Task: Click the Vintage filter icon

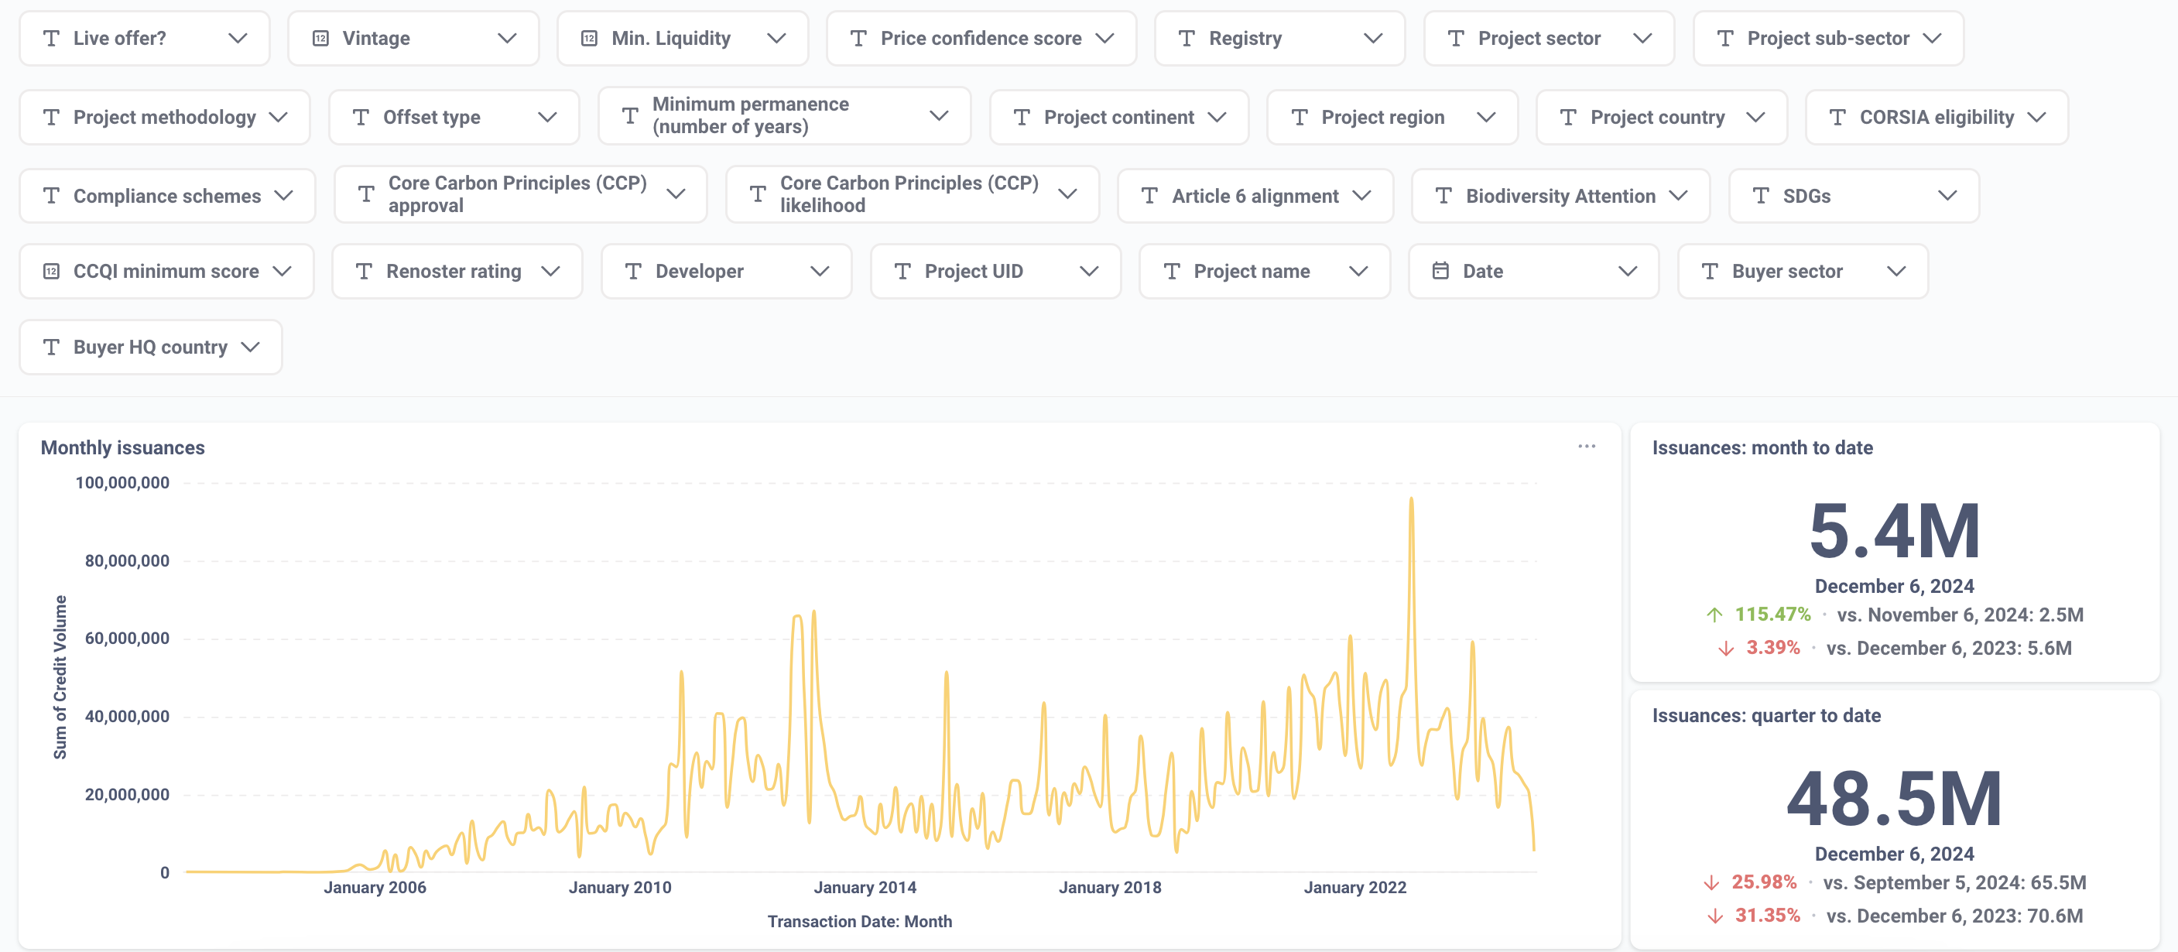Action: point(321,37)
